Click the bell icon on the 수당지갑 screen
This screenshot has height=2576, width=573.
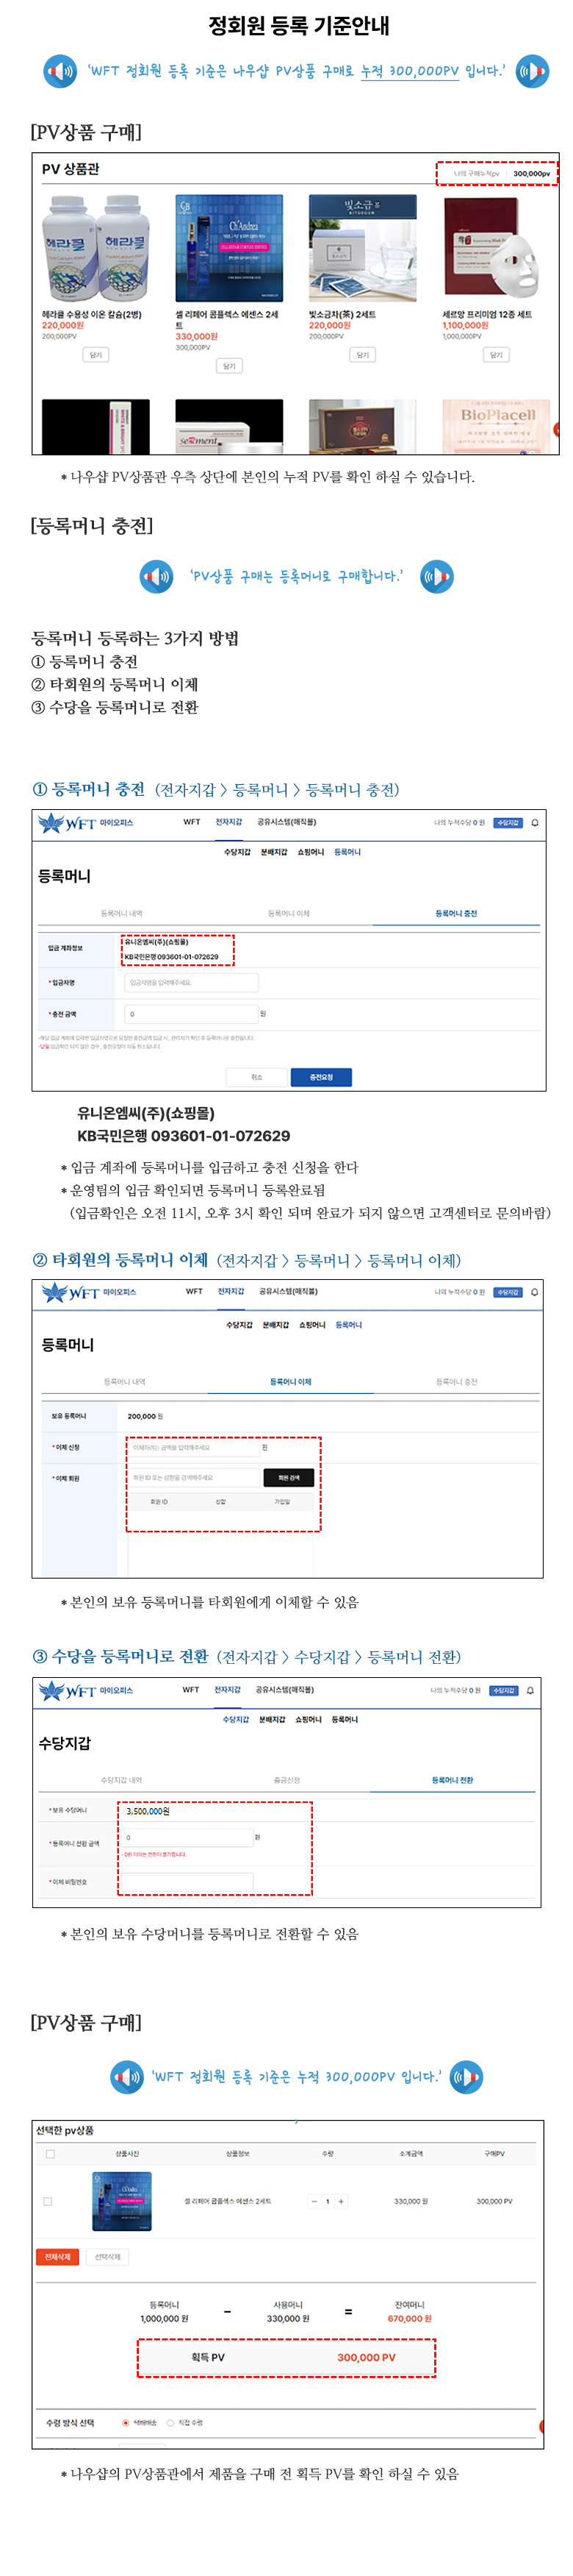click(530, 1690)
